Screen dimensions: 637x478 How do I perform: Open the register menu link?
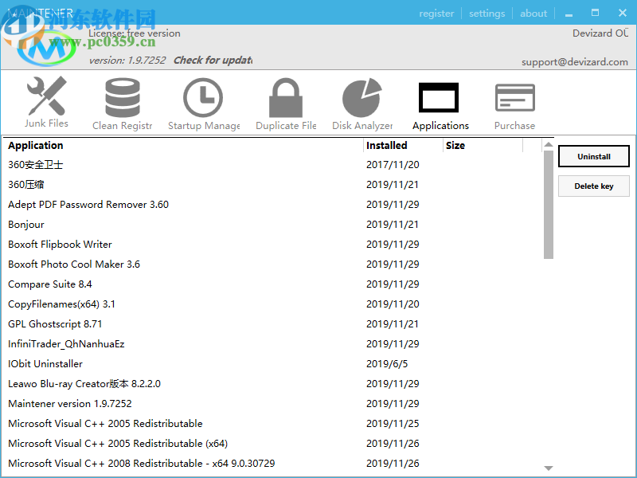[x=436, y=14]
